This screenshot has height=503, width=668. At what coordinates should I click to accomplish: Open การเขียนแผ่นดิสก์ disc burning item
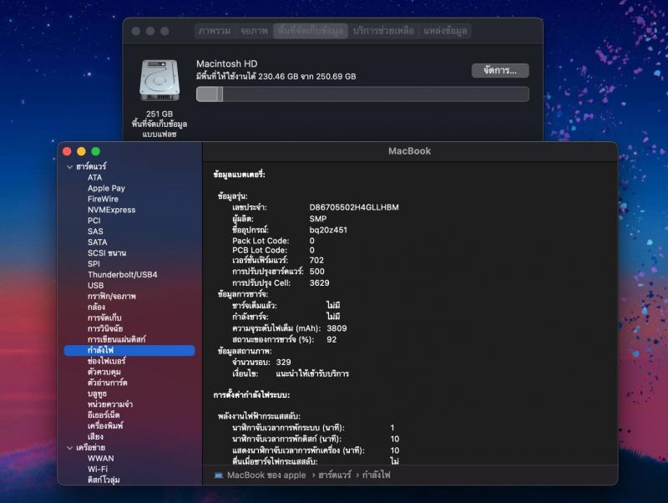point(116,339)
